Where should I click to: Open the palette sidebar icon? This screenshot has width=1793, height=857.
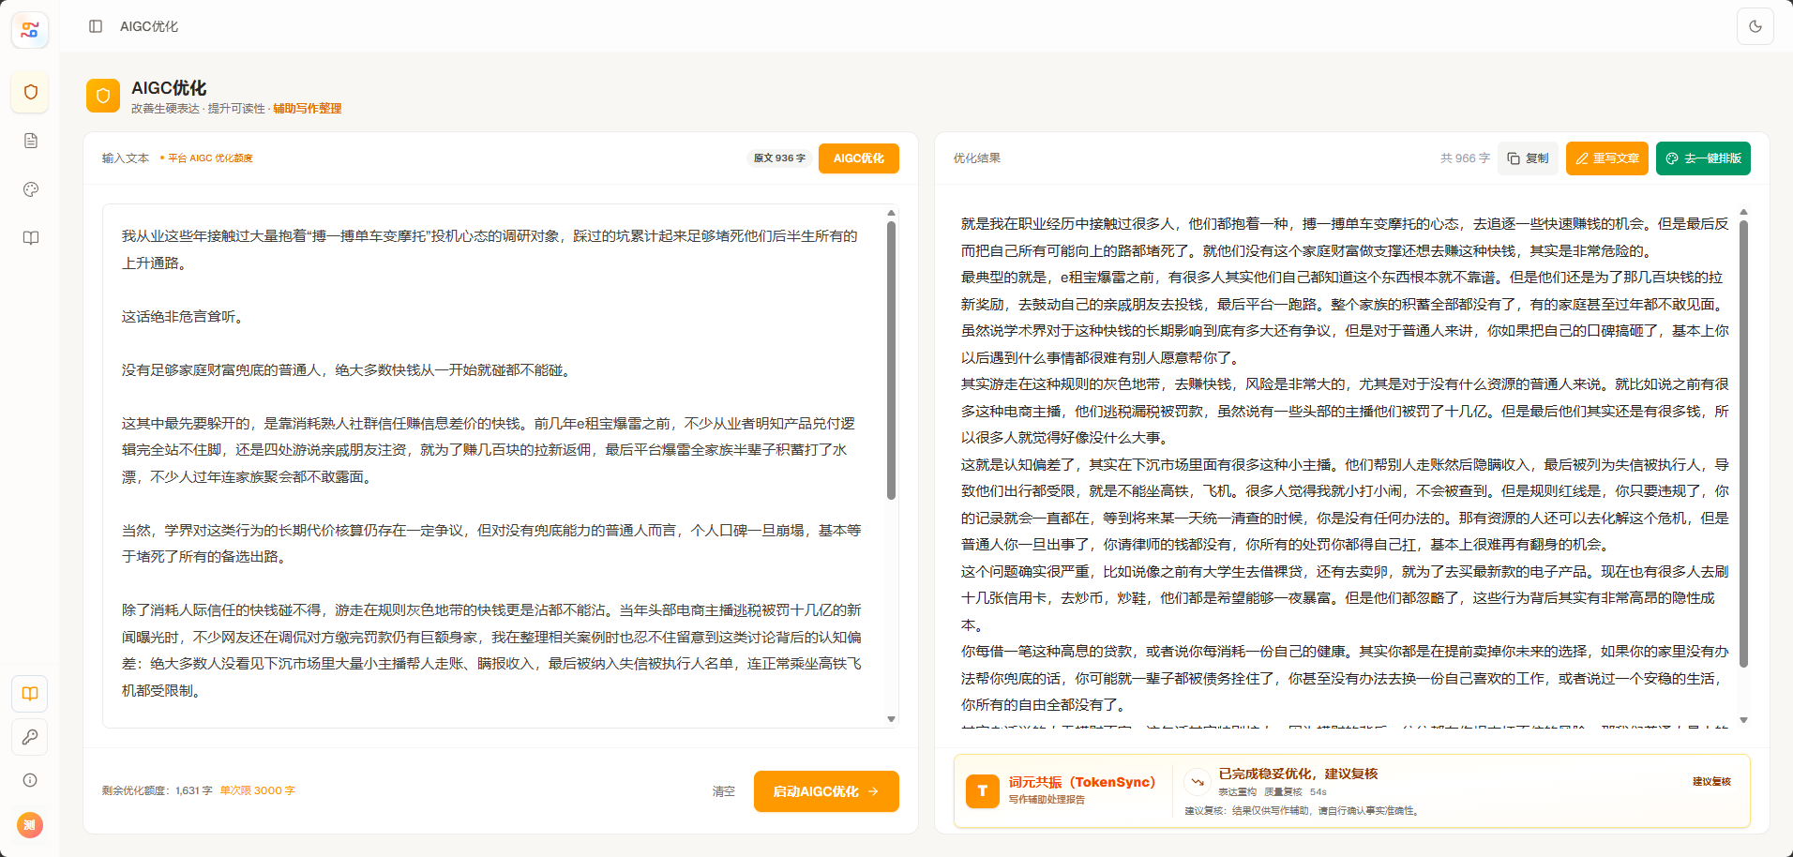tap(30, 189)
